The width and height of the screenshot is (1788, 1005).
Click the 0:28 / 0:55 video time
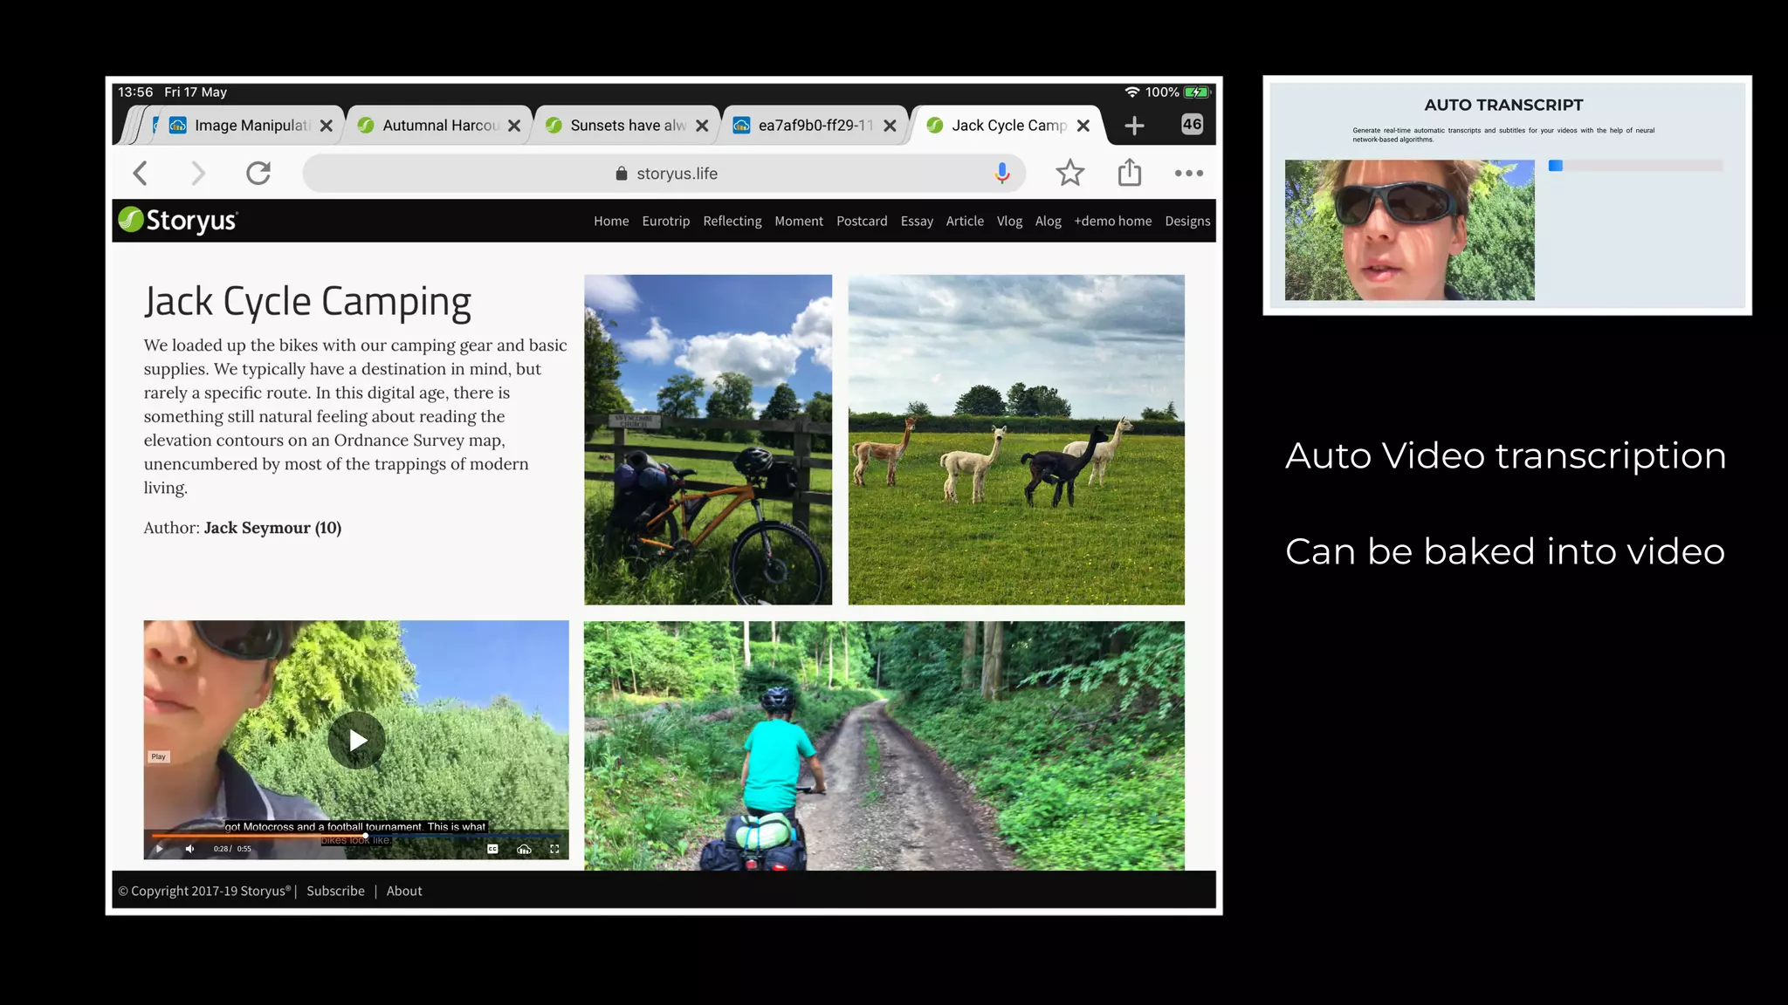click(232, 849)
